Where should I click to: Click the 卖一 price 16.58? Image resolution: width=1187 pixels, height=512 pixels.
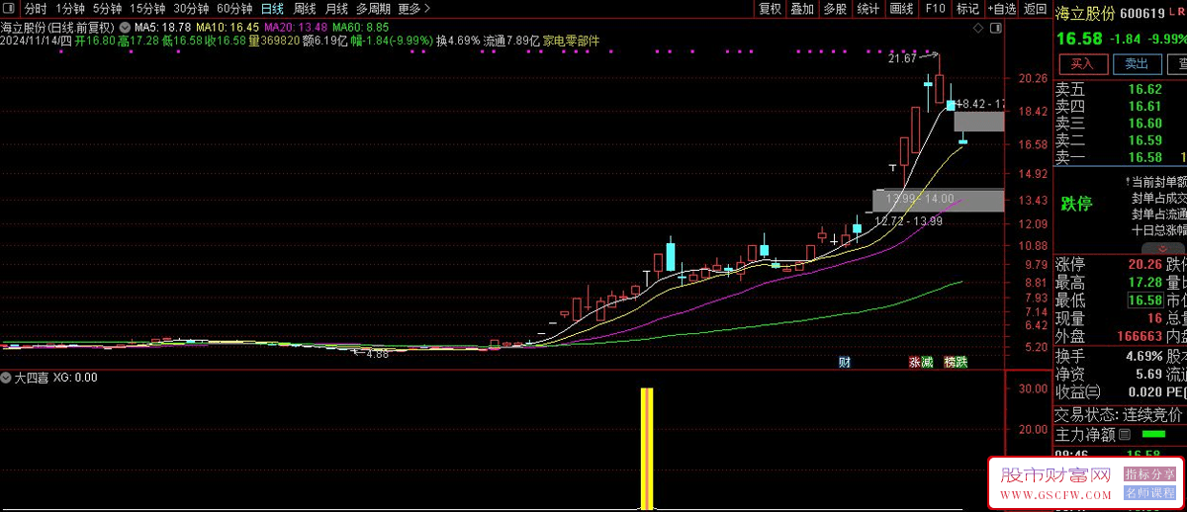[x=1144, y=157]
